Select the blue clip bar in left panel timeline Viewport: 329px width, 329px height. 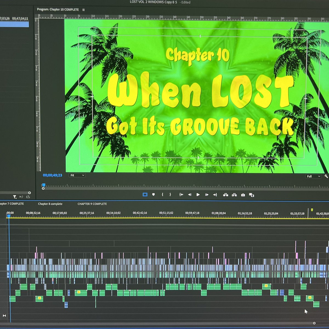(x=14, y=24)
